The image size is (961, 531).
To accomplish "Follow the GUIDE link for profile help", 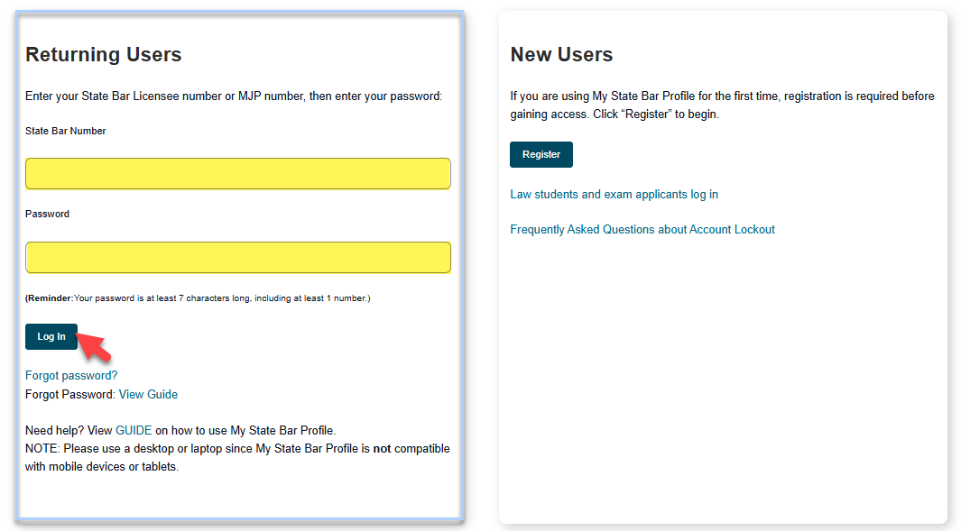I will [x=134, y=430].
